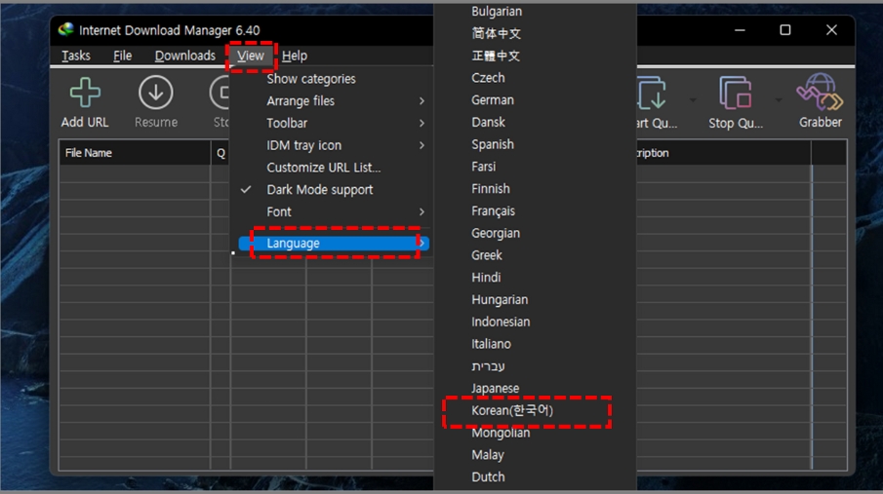The height and width of the screenshot is (494, 883).
Task: Open the Tasks menu
Action: point(76,56)
